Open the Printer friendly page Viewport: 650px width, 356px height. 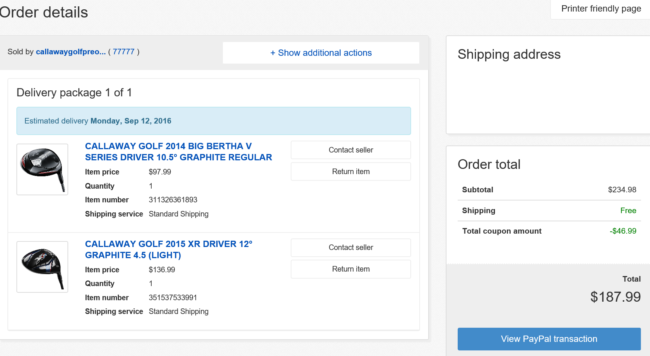(x=601, y=9)
